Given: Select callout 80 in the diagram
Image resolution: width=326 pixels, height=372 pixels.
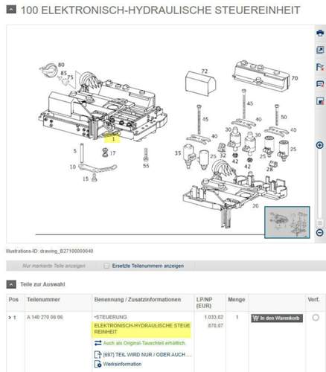Looking at the screenshot, I should [61, 65].
